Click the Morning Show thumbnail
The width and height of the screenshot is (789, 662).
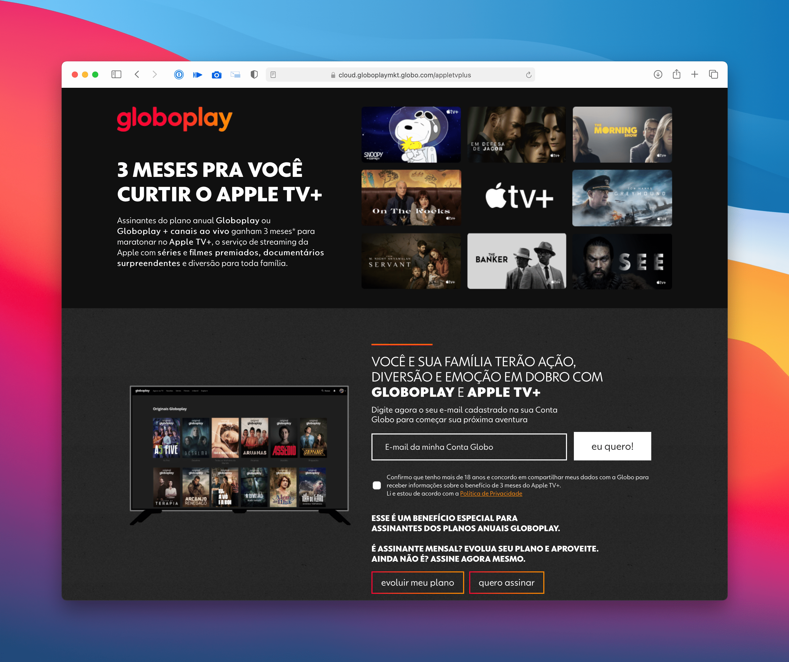point(624,135)
